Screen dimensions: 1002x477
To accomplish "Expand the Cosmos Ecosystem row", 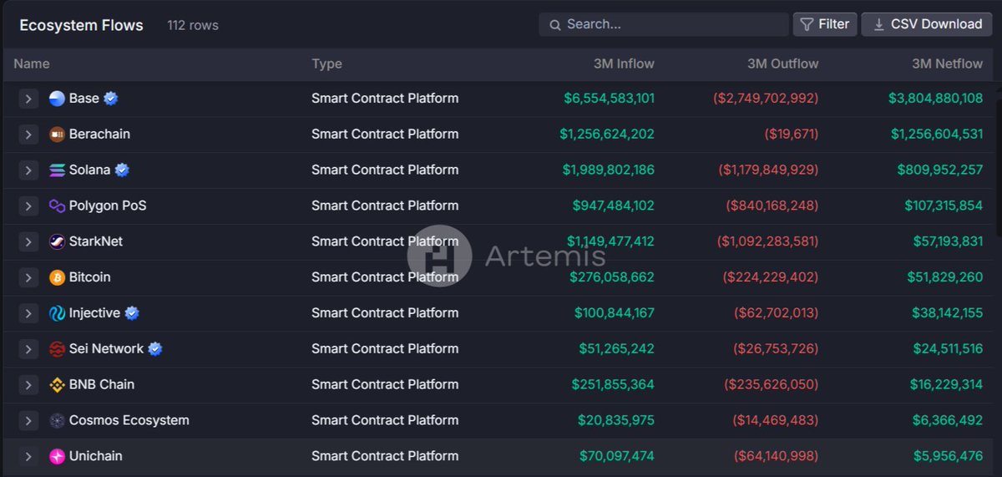I will pos(28,421).
